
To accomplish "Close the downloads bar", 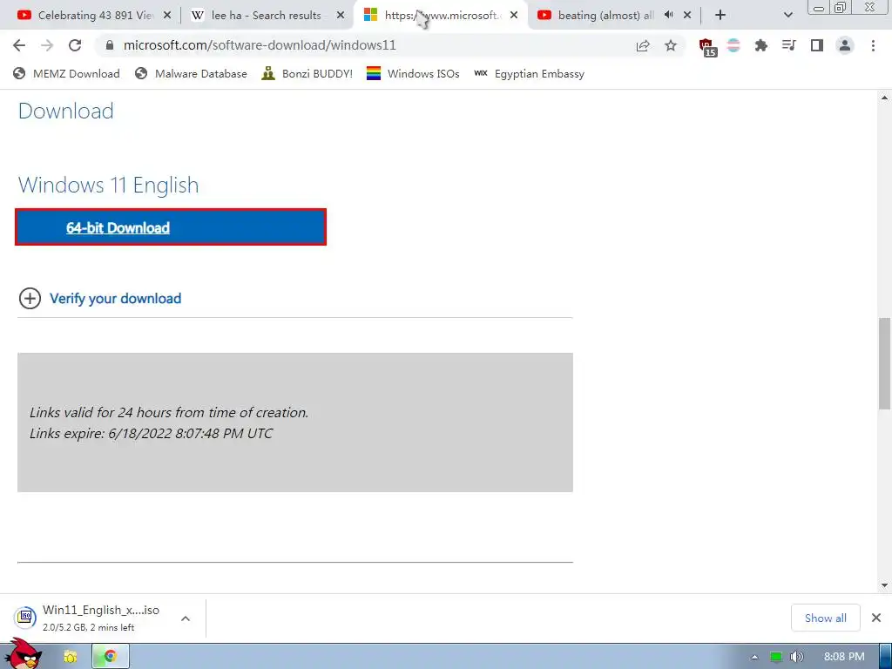I will [x=876, y=618].
